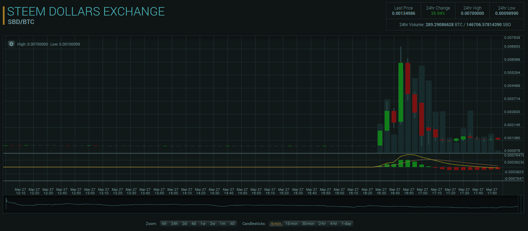Select 30-min candlesticks
The width and height of the screenshot is (528, 231).
308,224
